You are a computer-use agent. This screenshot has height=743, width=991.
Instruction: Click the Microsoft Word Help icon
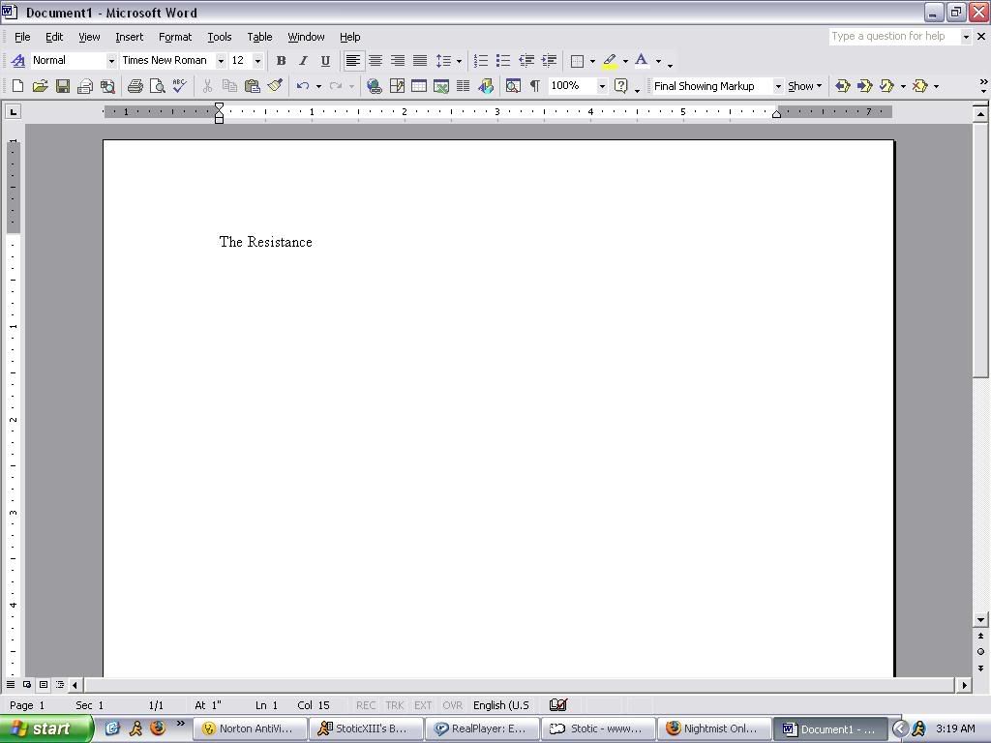click(621, 86)
